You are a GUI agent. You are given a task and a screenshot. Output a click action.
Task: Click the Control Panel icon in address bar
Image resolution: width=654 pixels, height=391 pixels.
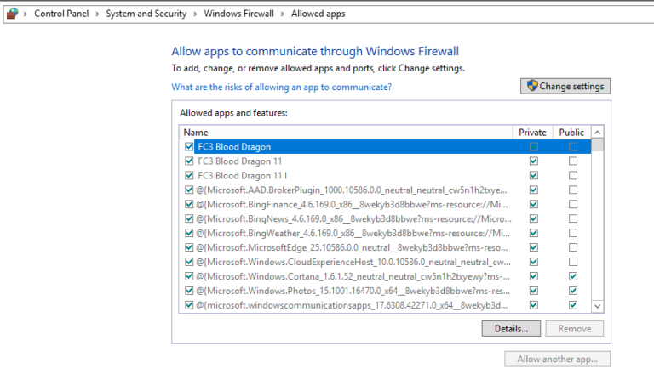(11, 14)
